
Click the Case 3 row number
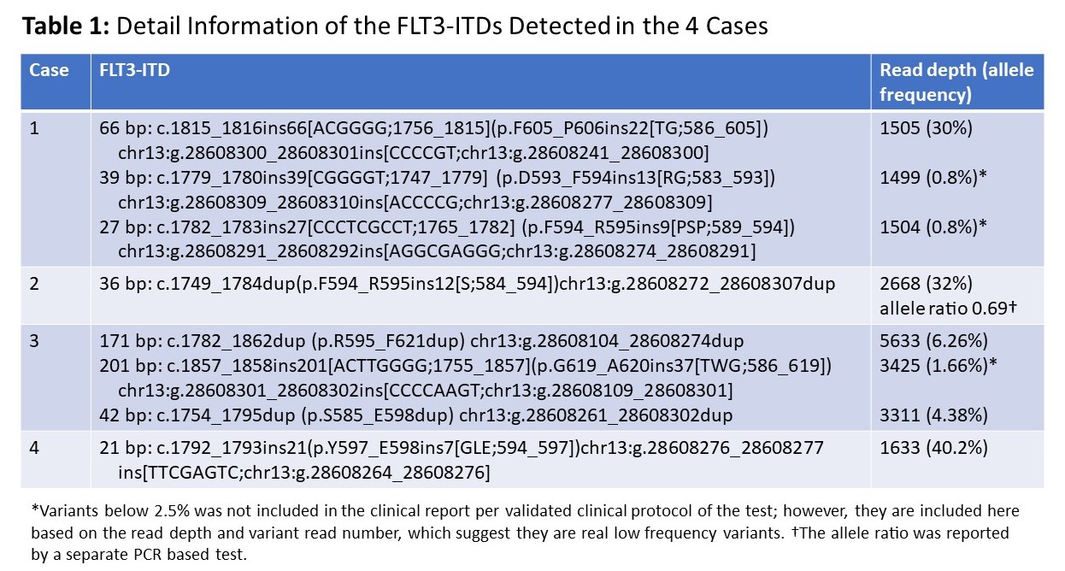click(x=35, y=340)
